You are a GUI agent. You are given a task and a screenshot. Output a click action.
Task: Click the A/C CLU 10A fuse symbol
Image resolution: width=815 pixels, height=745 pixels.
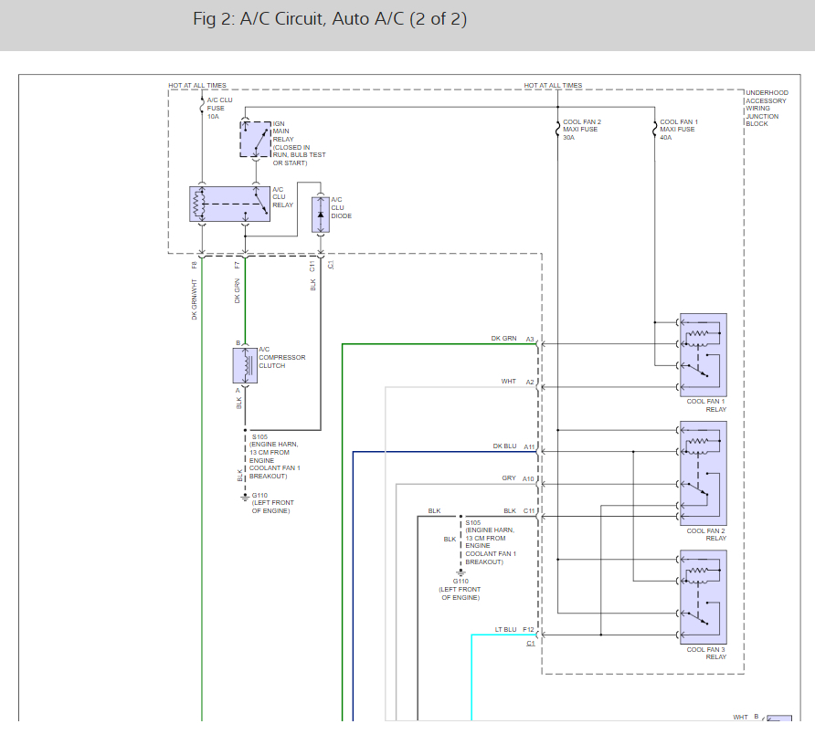[201, 106]
